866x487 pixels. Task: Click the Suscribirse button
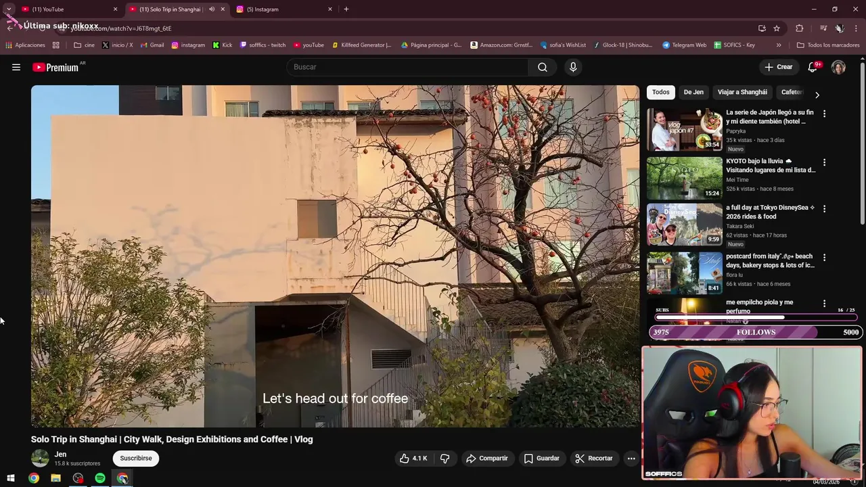point(136,458)
